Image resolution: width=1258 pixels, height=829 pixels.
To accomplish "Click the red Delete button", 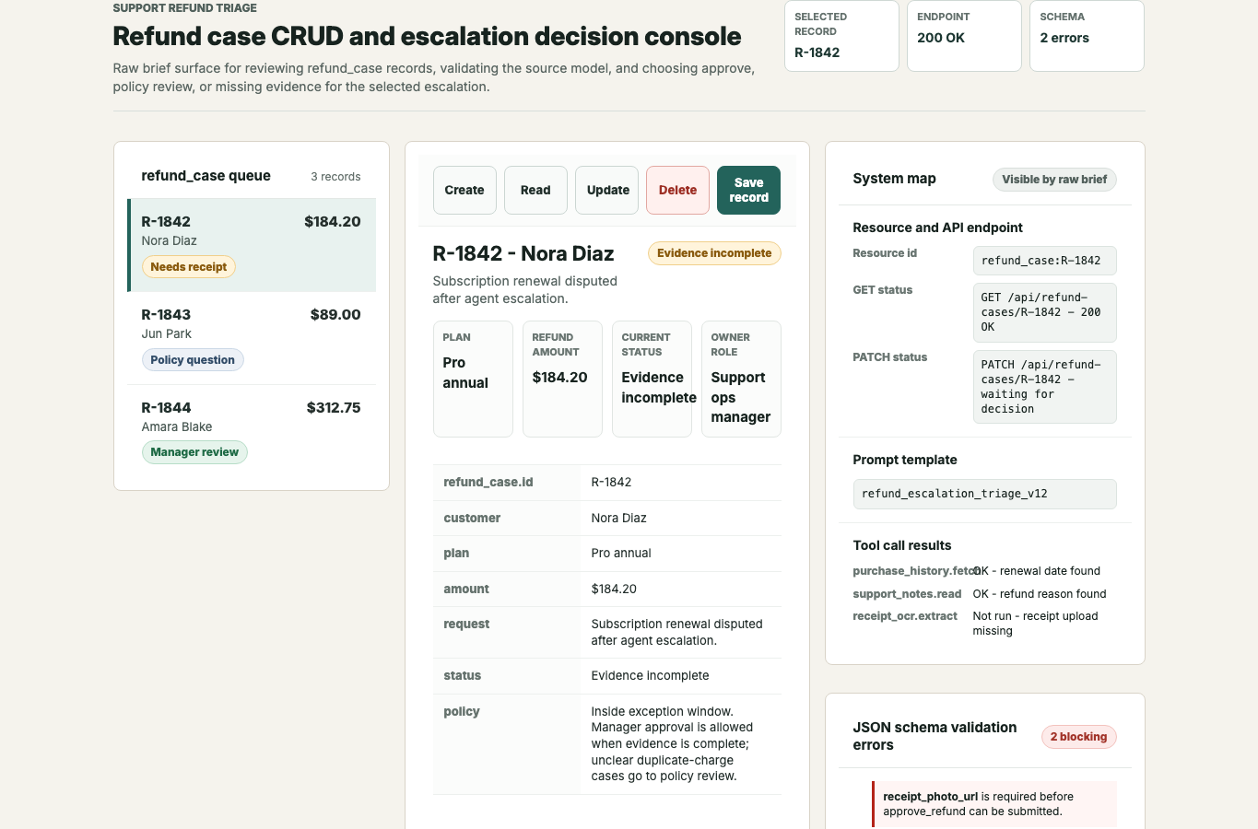I will pyautogui.click(x=677, y=190).
